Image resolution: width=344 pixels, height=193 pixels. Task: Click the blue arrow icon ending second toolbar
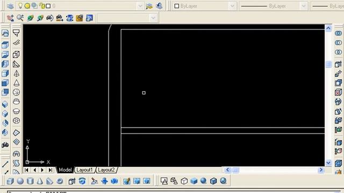click(x=89, y=18)
